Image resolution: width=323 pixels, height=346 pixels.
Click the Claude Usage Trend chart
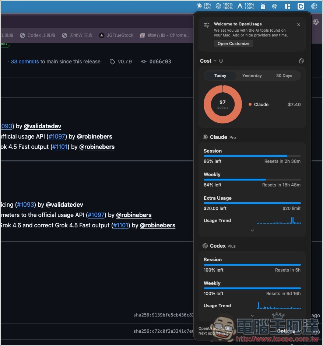(x=279, y=220)
